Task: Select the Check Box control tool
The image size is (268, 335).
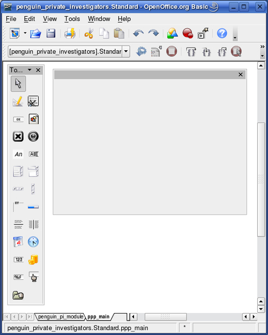Action: pyautogui.click(x=18, y=136)
